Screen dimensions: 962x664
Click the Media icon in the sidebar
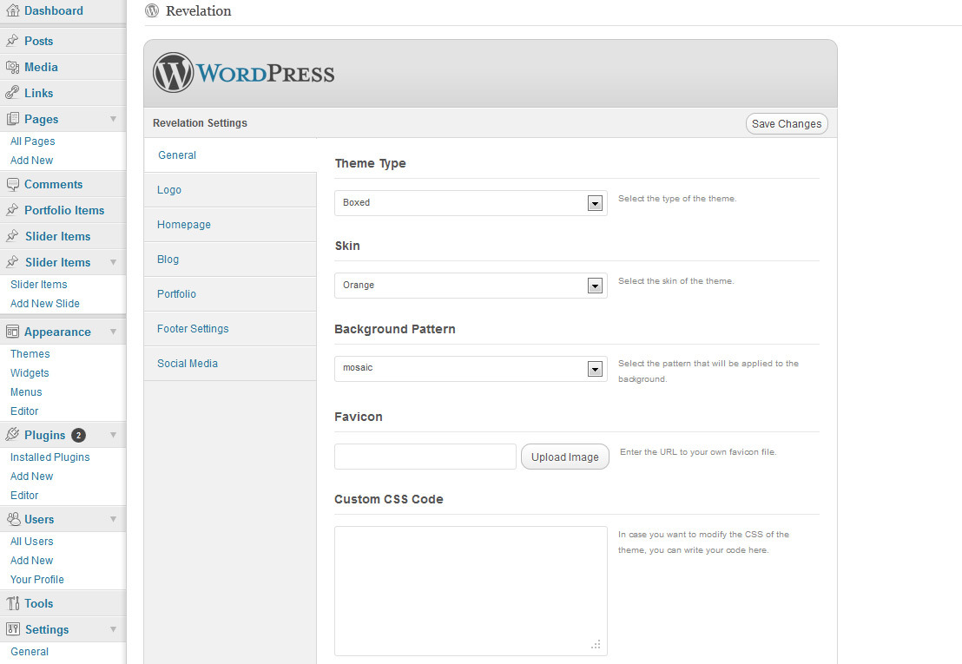[12, 67]
